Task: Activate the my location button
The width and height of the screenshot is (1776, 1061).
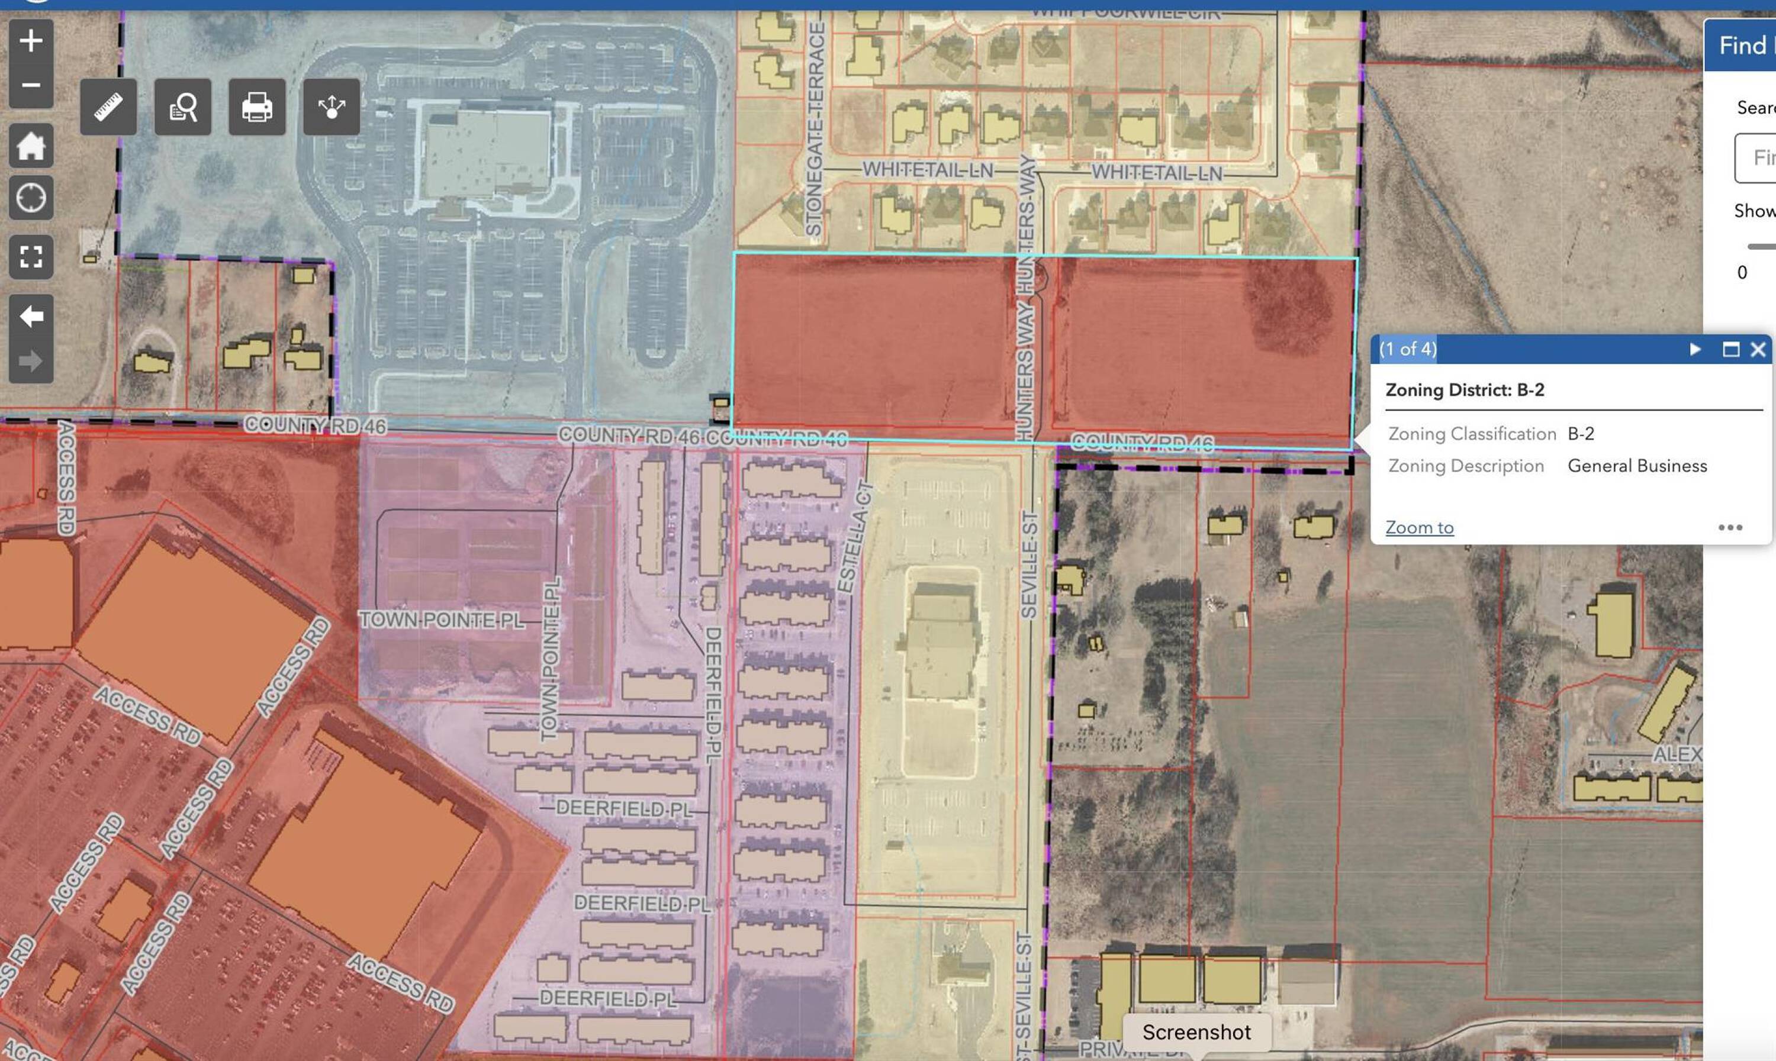Action: (x=31, y=198)
